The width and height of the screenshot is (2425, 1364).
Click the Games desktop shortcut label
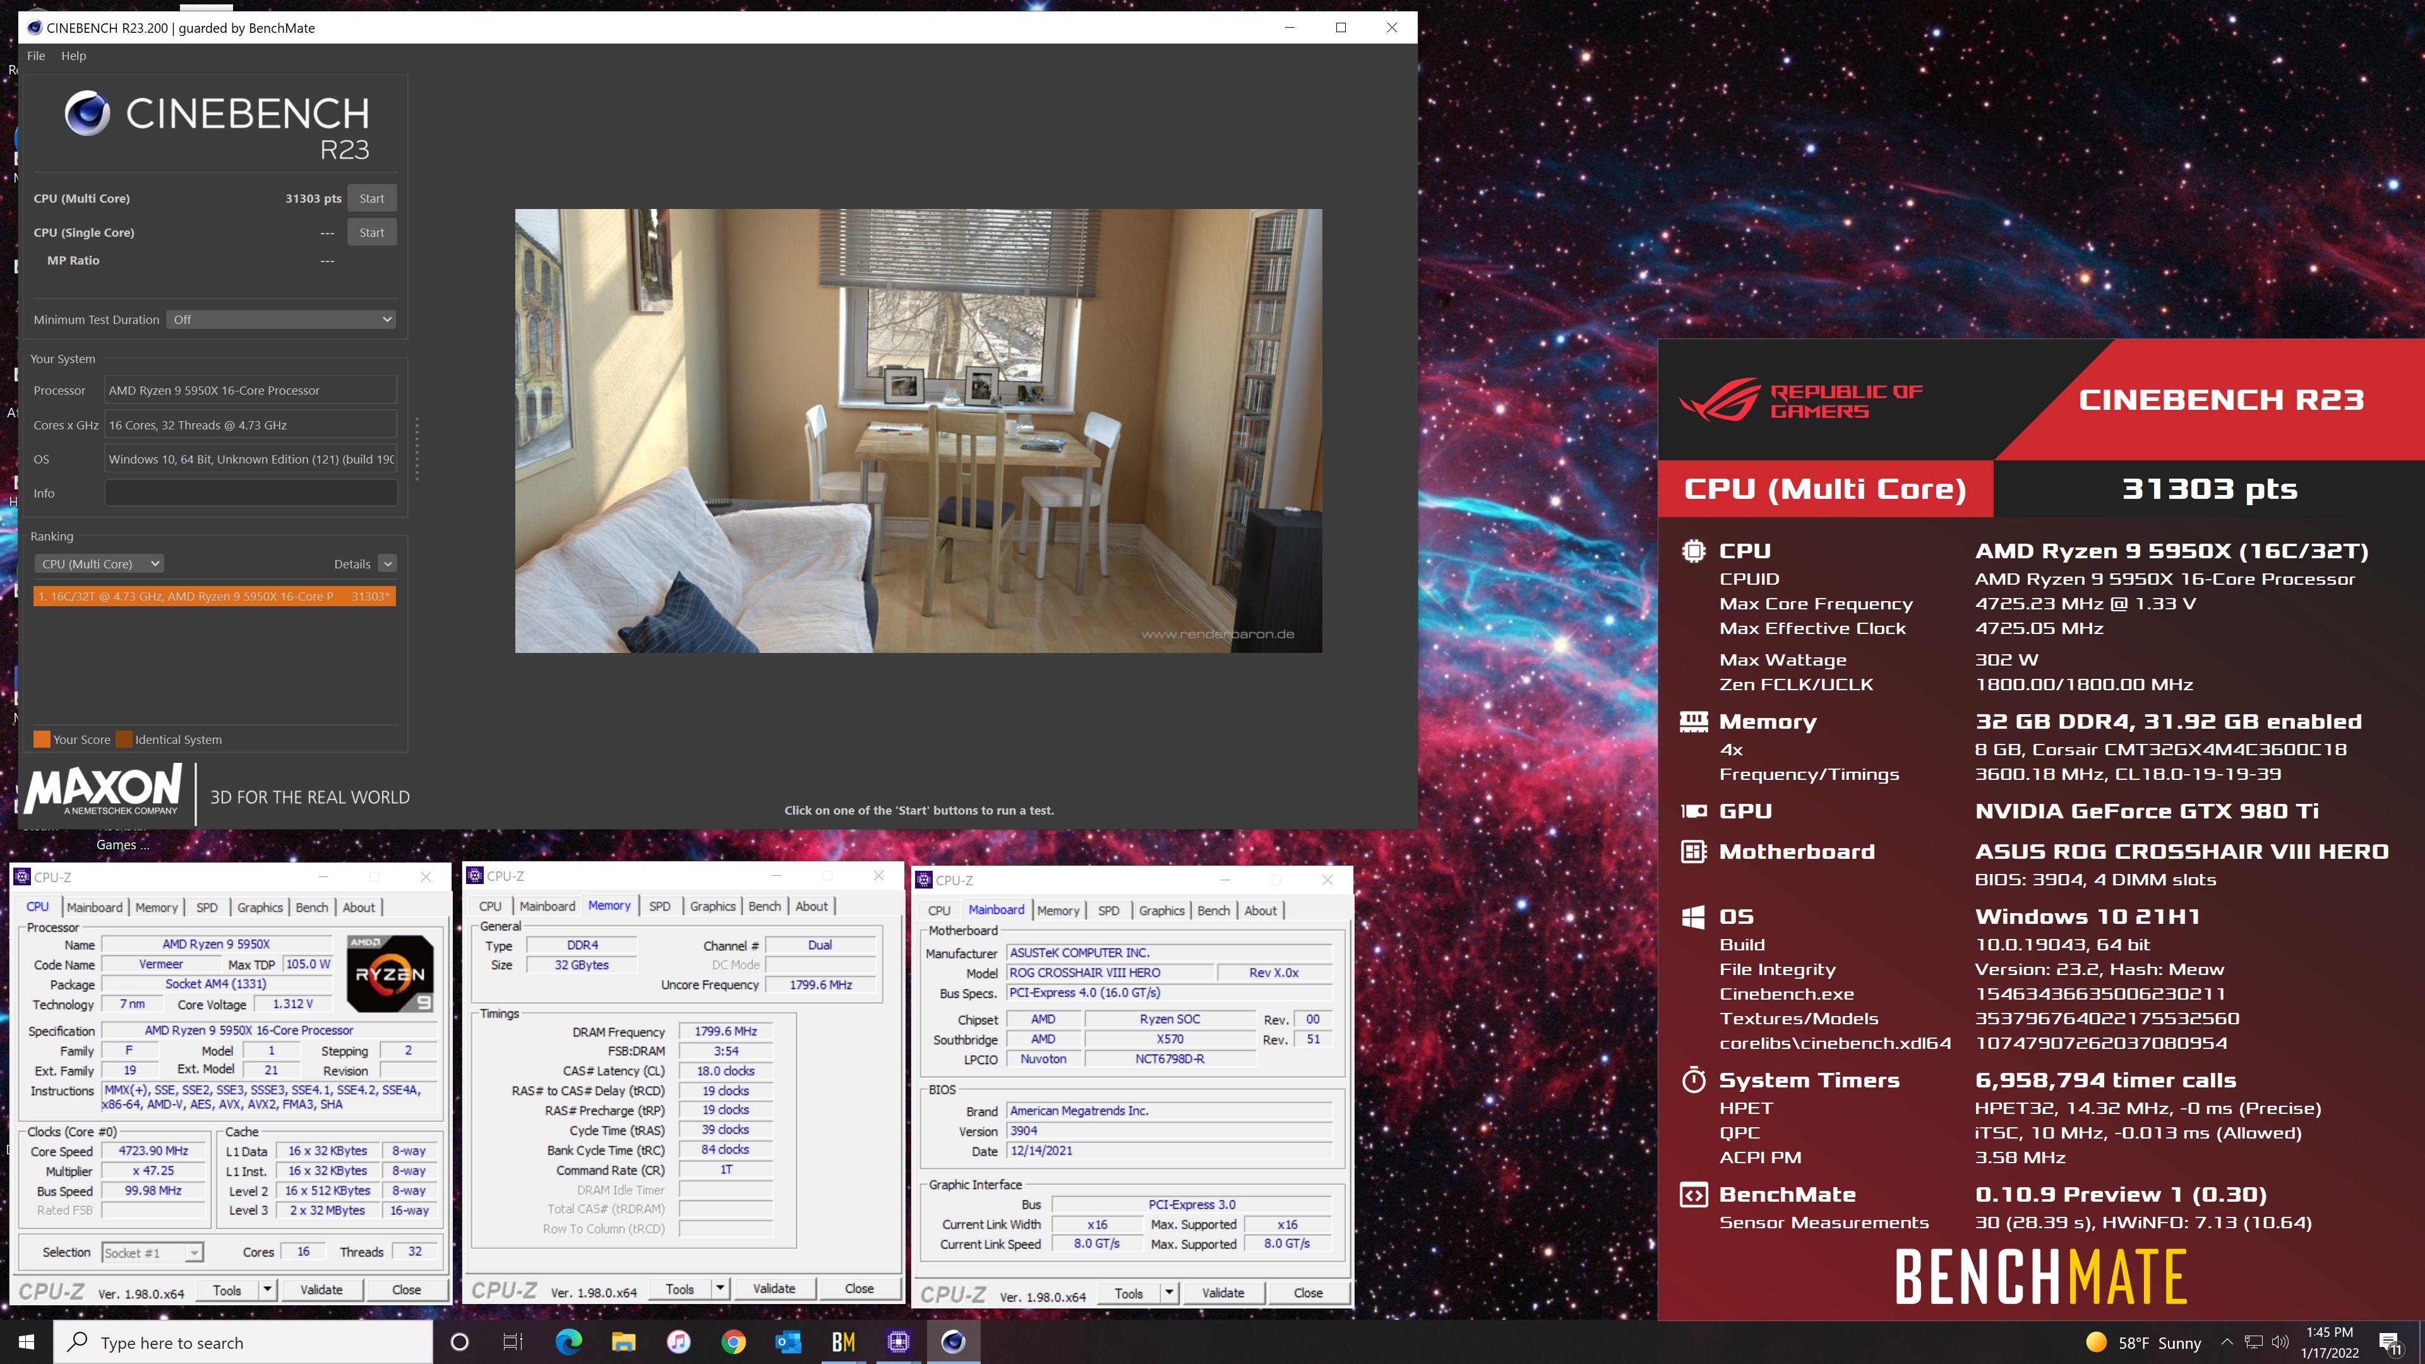tap(123, 844)
